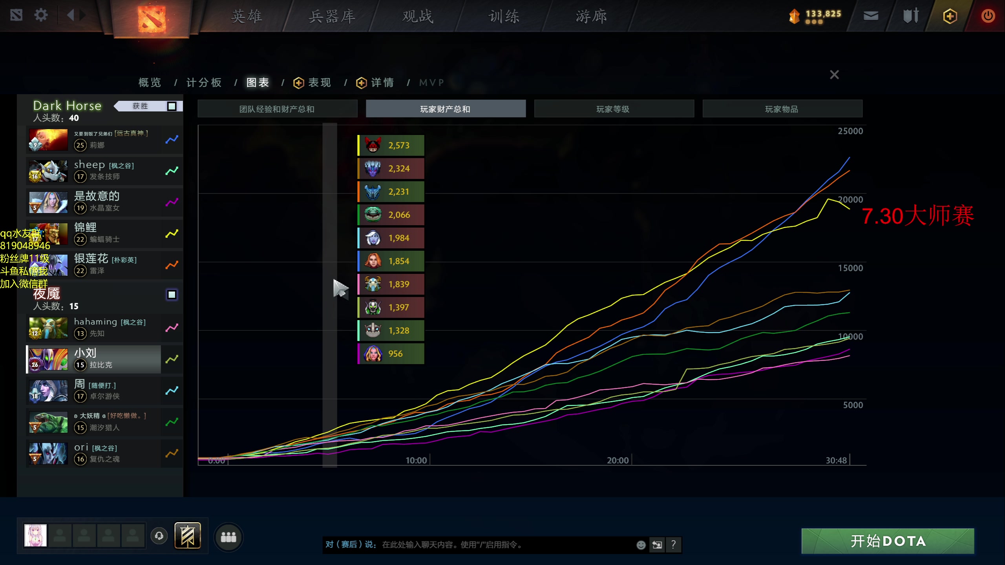The width and height of the screenshot is (1005, 565).
Task: Toggle graph line for 小刘 拉比克
Action: point(172,359)
